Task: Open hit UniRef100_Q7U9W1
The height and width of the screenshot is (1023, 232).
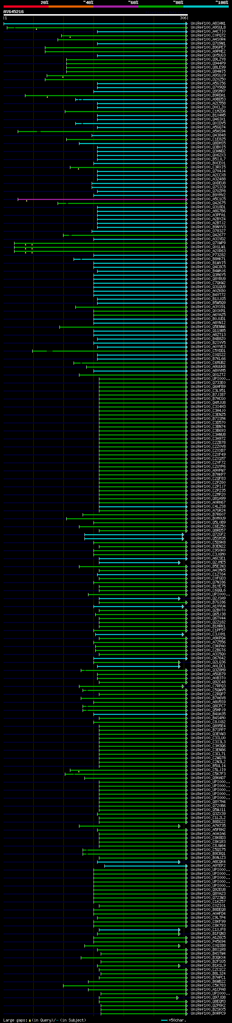Action: (x=208, y=43)
